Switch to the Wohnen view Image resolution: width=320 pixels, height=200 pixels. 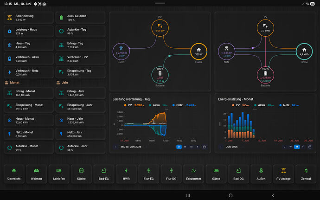pyautogui.click(x=36, y=174)
